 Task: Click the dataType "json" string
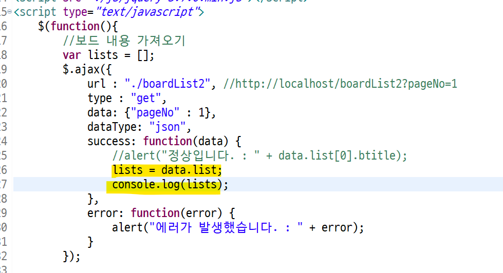167,127
